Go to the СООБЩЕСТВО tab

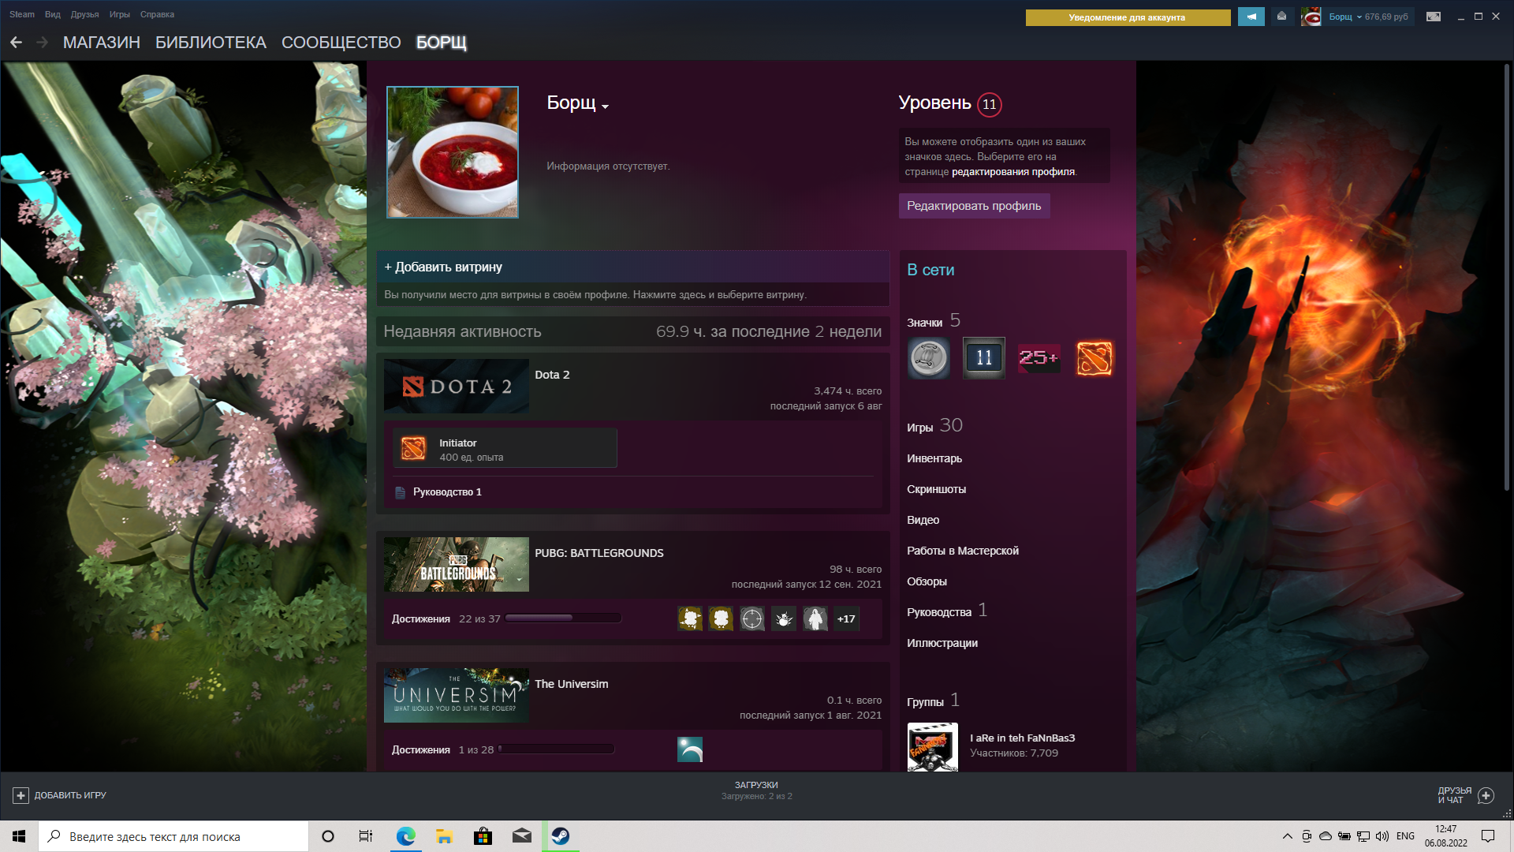pyautogui.click(x=341, y=43)
